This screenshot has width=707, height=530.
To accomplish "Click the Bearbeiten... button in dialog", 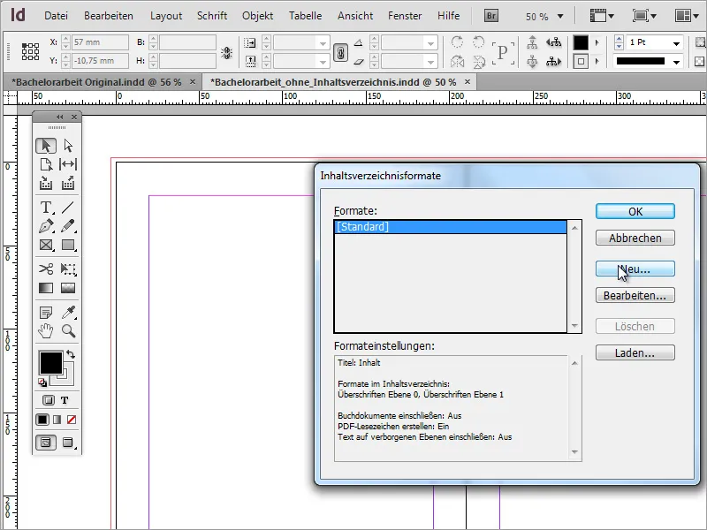I will (x=635, y=296).
